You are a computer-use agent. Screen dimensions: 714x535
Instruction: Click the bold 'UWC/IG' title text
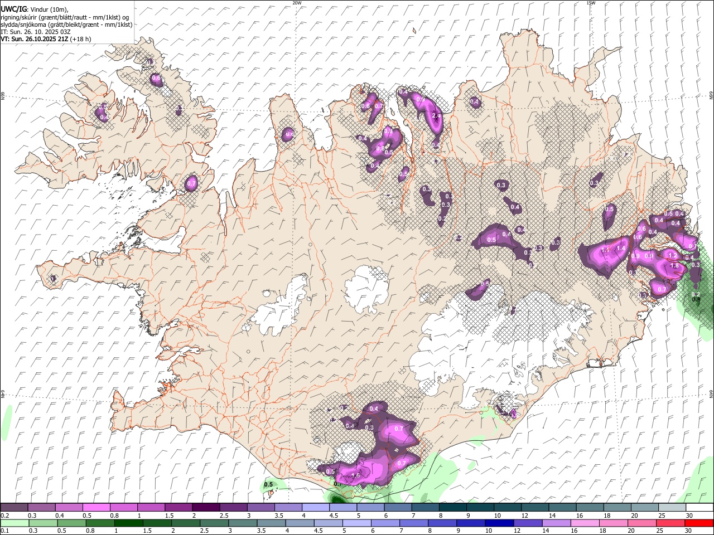[13, 9]
